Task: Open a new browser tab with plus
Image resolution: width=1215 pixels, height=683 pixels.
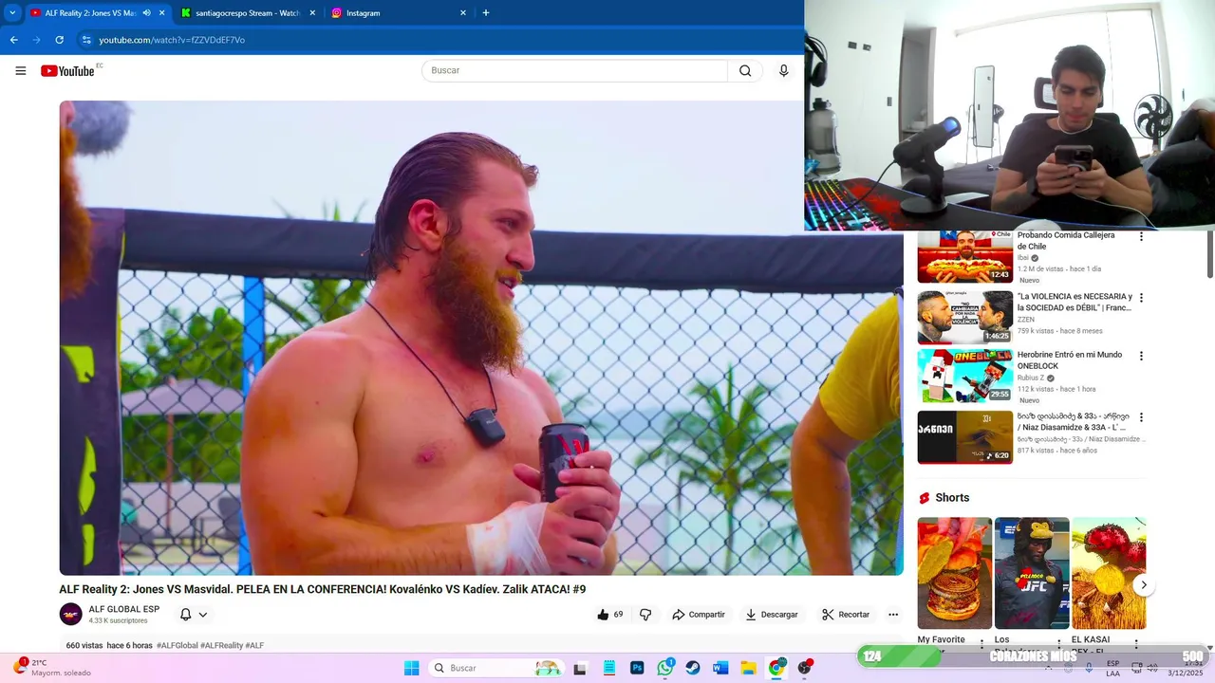Action: click(x=486, y=13)
